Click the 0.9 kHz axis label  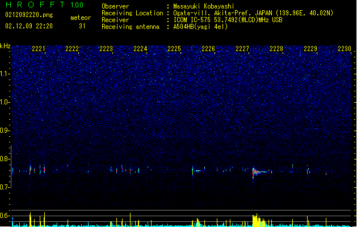click(5, 131)
